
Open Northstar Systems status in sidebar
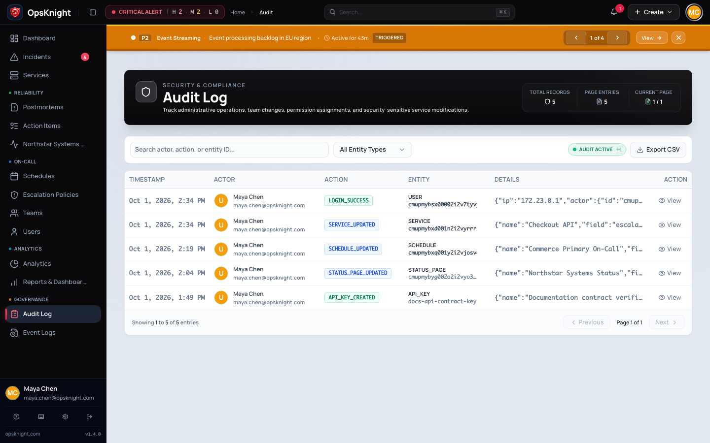(53, 144)
